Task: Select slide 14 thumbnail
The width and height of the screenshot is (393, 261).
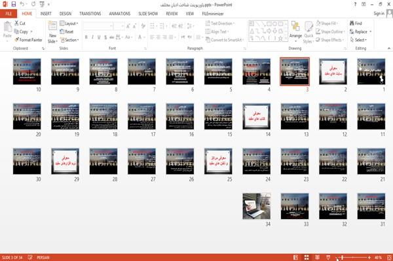Action: pos(256,116)
